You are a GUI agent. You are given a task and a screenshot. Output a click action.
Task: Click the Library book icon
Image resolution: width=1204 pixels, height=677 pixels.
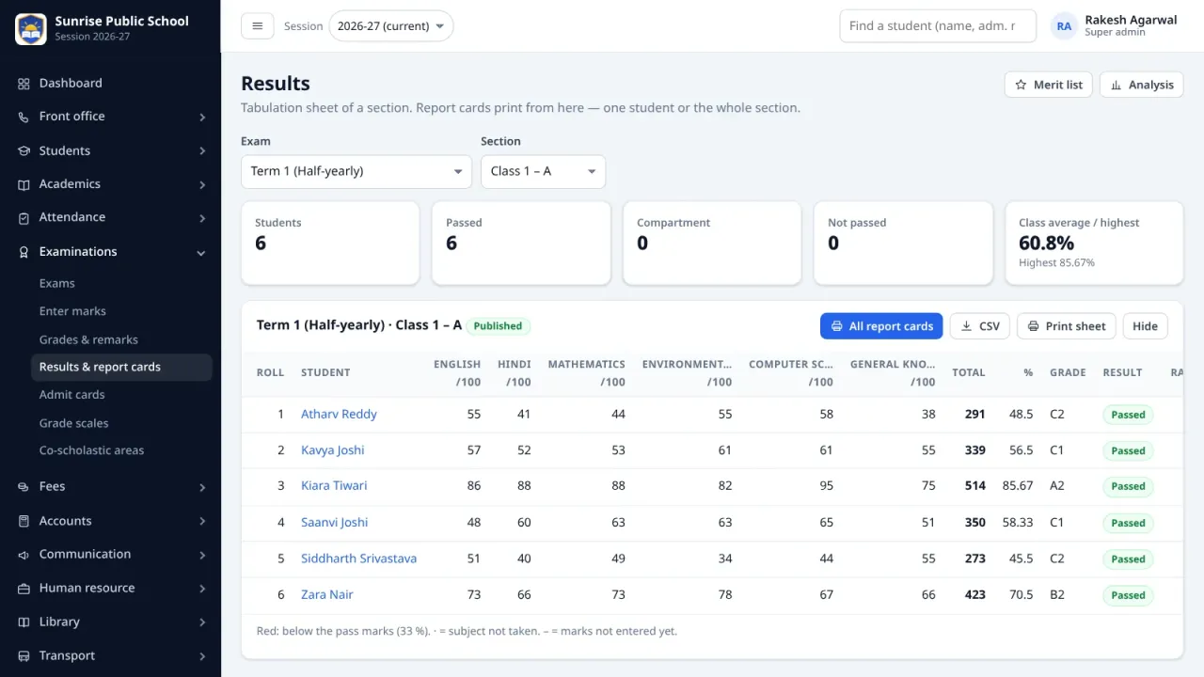point(24,622)
